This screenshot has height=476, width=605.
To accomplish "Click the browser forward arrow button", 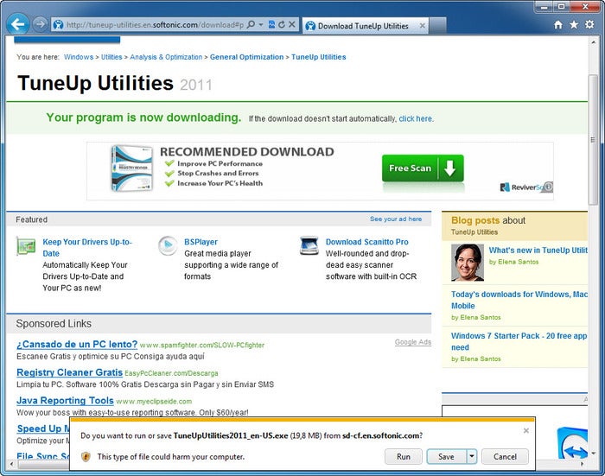I will (40, 24).
